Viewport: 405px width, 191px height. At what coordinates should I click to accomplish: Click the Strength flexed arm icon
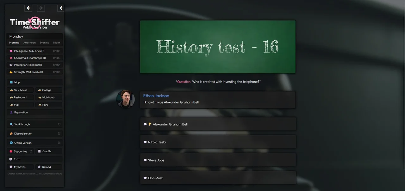[11, 72]
